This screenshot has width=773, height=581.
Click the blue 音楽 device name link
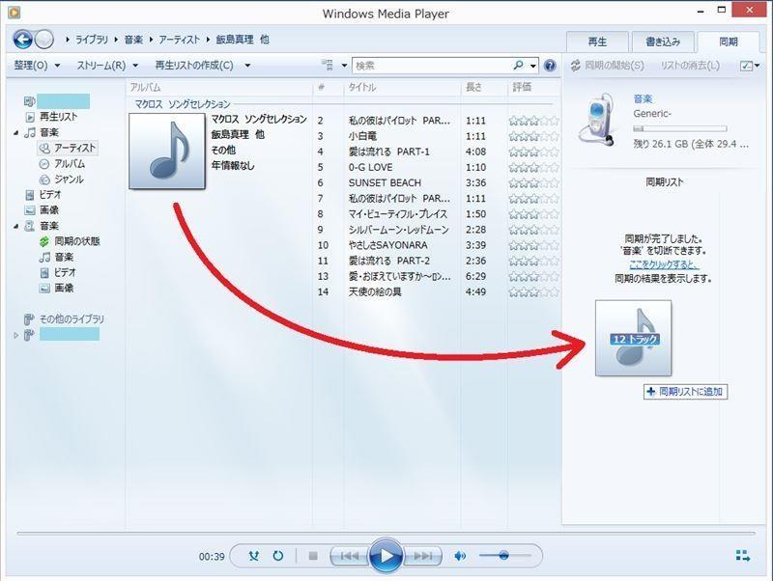[643, 99]
